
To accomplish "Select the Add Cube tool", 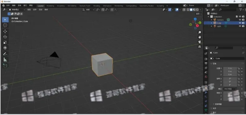I will pos(5,66).
